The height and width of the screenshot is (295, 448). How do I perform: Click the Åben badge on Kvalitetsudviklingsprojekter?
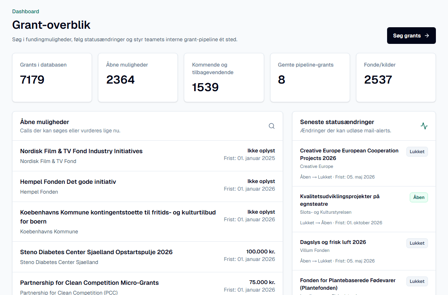tap(418, 197)
